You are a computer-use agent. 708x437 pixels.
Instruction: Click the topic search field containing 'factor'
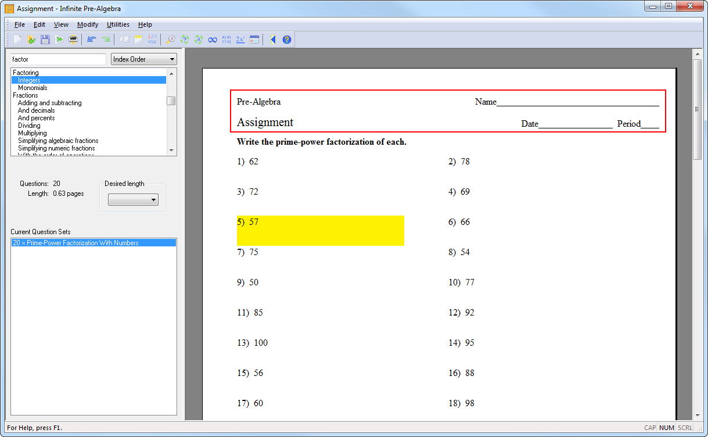tap(58, 59)
